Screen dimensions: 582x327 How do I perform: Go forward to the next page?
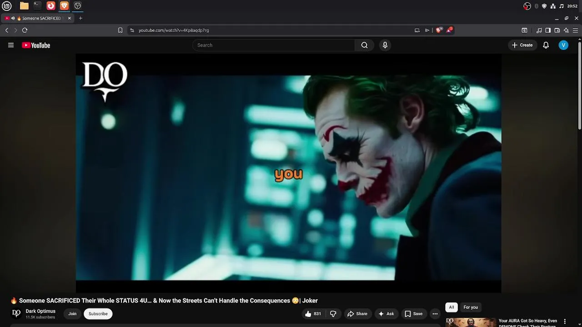[15, 30]
